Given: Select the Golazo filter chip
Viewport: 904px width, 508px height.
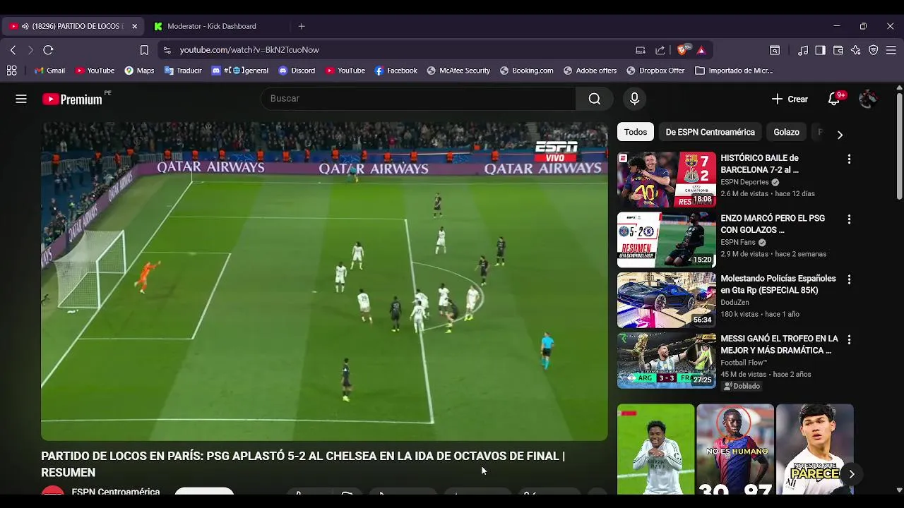Looking at the screenshot, I should coord(786,132).
